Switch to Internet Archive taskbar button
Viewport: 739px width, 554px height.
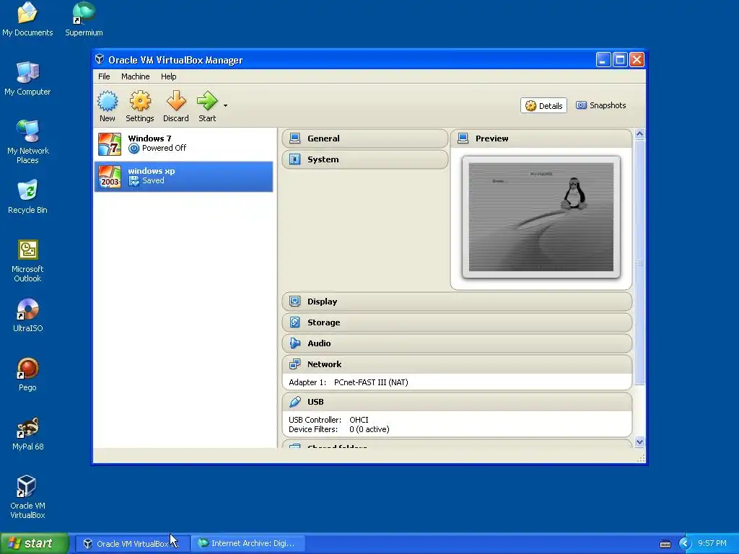pos(248,544)
